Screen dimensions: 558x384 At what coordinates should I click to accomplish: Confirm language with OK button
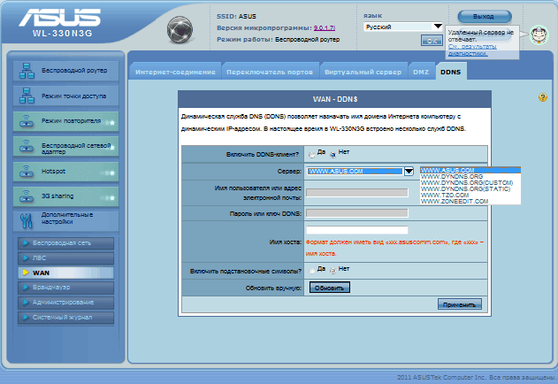click(432, 41)
